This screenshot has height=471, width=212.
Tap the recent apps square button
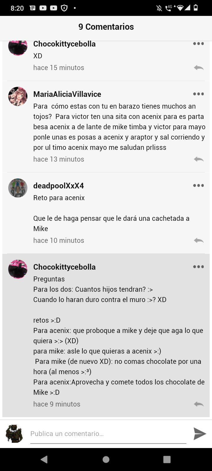(167, 460)
